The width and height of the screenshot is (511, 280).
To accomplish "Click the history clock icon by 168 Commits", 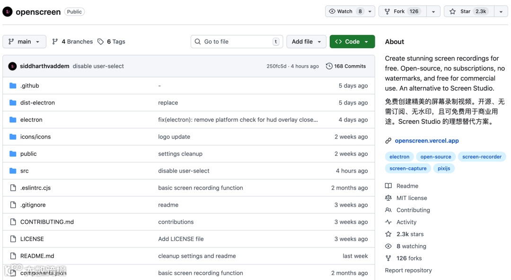I will [x=329, y=66].
